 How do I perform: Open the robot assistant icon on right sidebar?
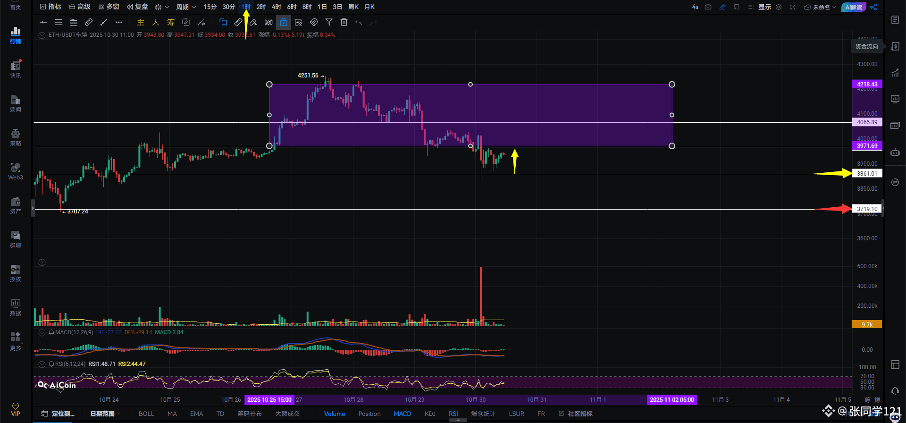pyautogui.click(x=895, y=152)
